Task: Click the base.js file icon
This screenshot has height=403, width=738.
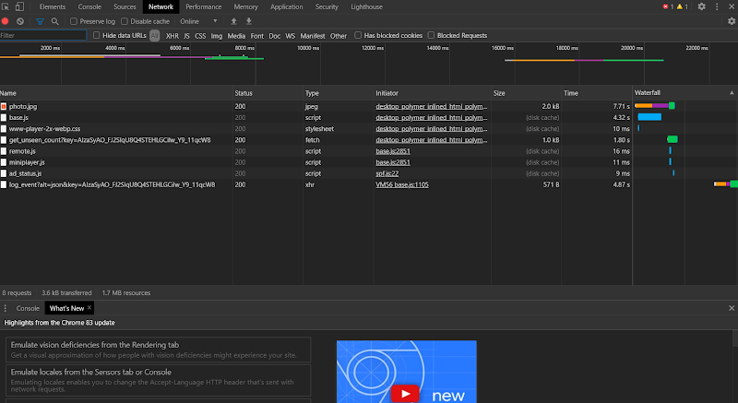Action: pos(4,117)
